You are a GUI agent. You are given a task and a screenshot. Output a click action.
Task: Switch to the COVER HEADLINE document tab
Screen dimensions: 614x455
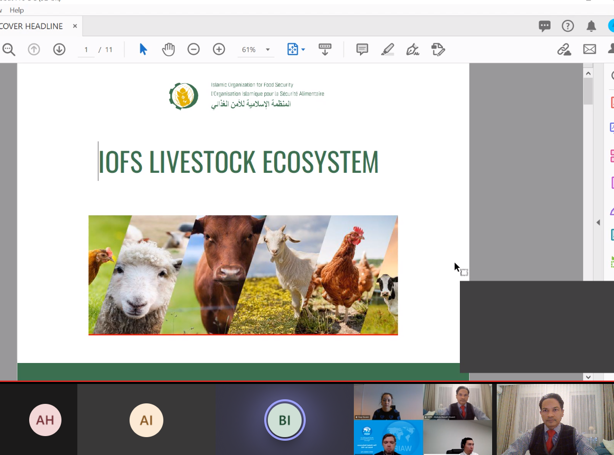(x=31, y=26)
